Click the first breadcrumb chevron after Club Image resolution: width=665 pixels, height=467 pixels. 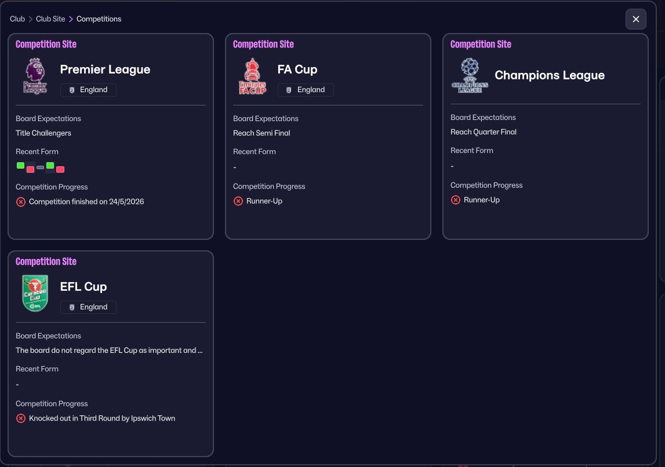click(31, 19)
